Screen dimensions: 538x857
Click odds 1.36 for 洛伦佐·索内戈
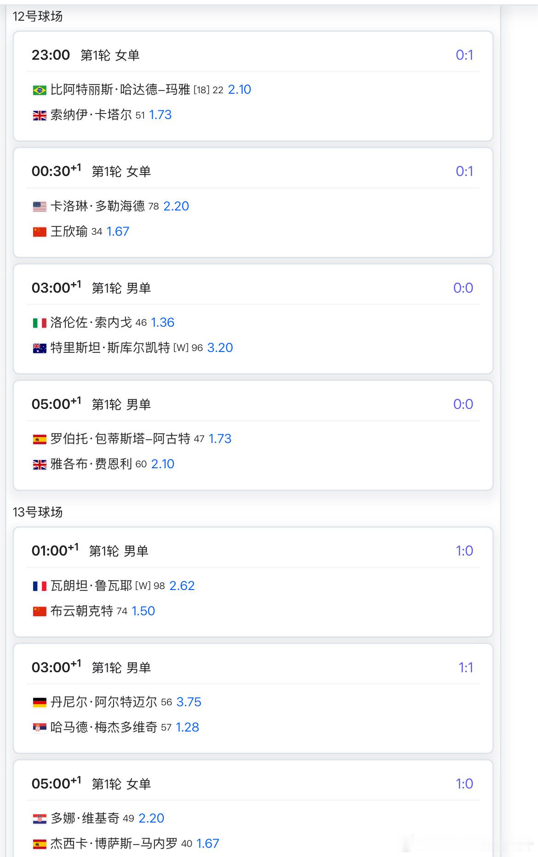click(x=163, y=323)
